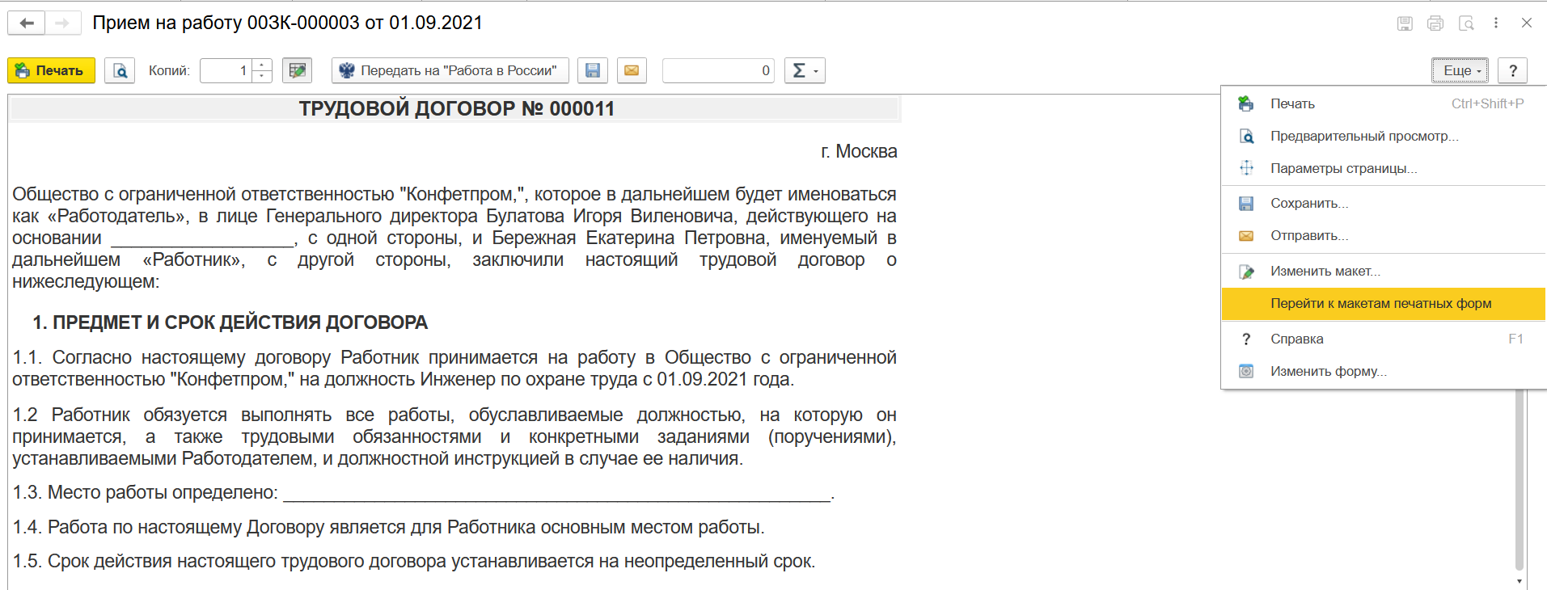Click the text г. Москва
Image resolution: width=1547 pixels, height=590 pixels.
[859, 151]
